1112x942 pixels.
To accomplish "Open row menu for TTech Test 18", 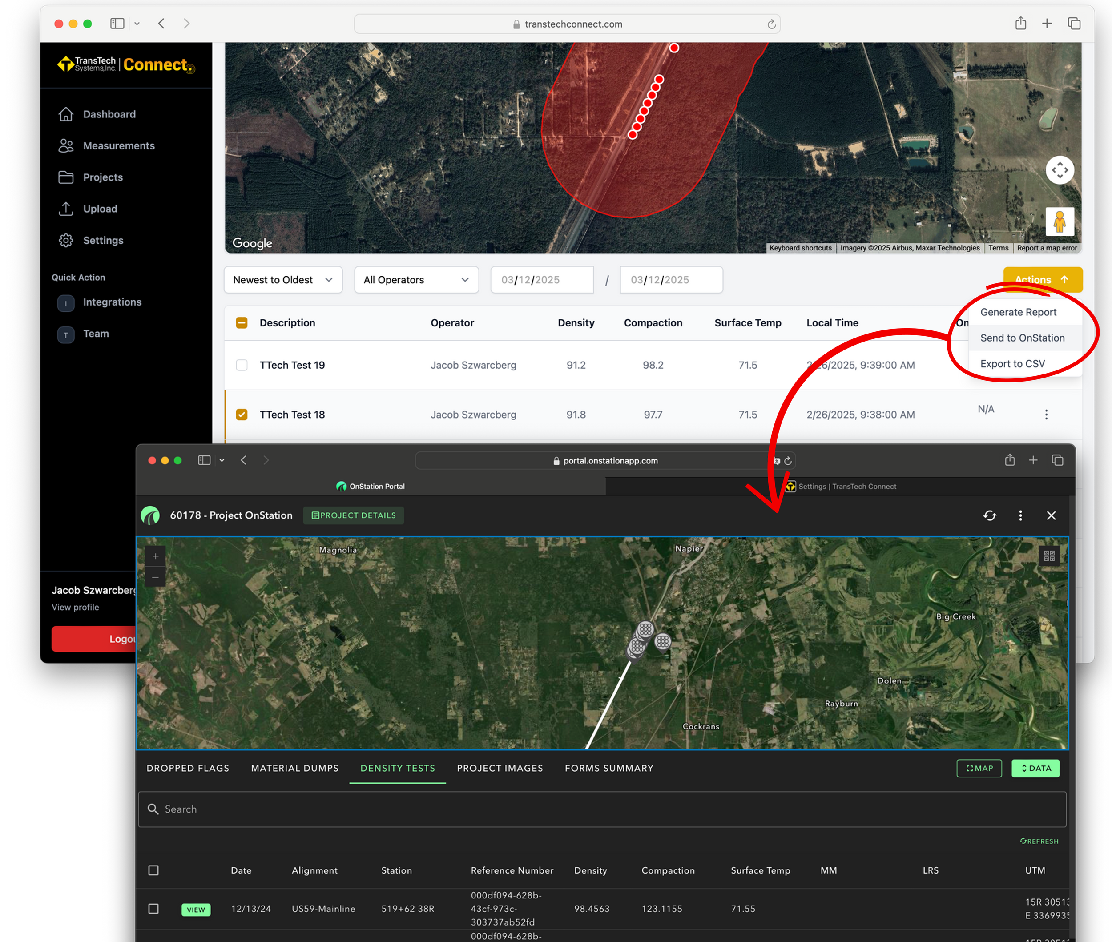I will click(1046, 415).
